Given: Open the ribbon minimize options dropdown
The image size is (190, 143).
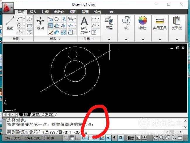Looking at the screenshot, I should 111,12.
